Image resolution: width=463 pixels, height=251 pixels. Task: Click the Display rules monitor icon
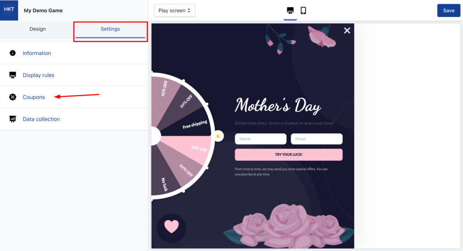click(x=12, y=75)
